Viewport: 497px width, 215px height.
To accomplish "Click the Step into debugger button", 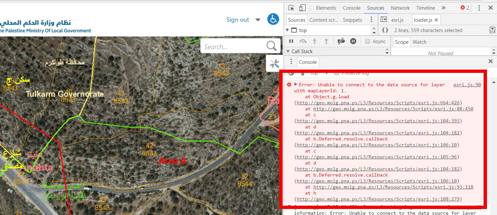I will [314, 41].
